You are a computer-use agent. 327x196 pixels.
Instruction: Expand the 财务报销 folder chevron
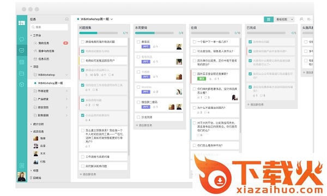pos(66,115)
